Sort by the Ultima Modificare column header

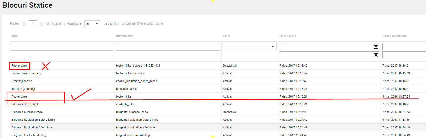point(394,36)
